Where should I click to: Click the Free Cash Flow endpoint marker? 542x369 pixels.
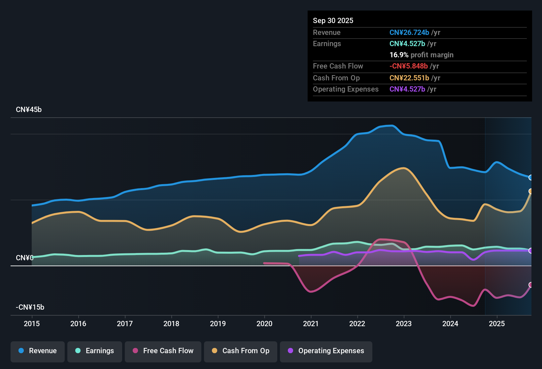(531, 284)
